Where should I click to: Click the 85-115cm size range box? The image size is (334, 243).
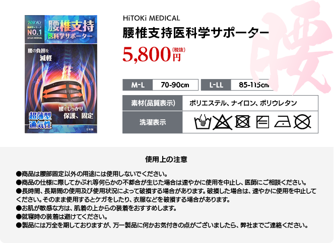pos(252,85)
